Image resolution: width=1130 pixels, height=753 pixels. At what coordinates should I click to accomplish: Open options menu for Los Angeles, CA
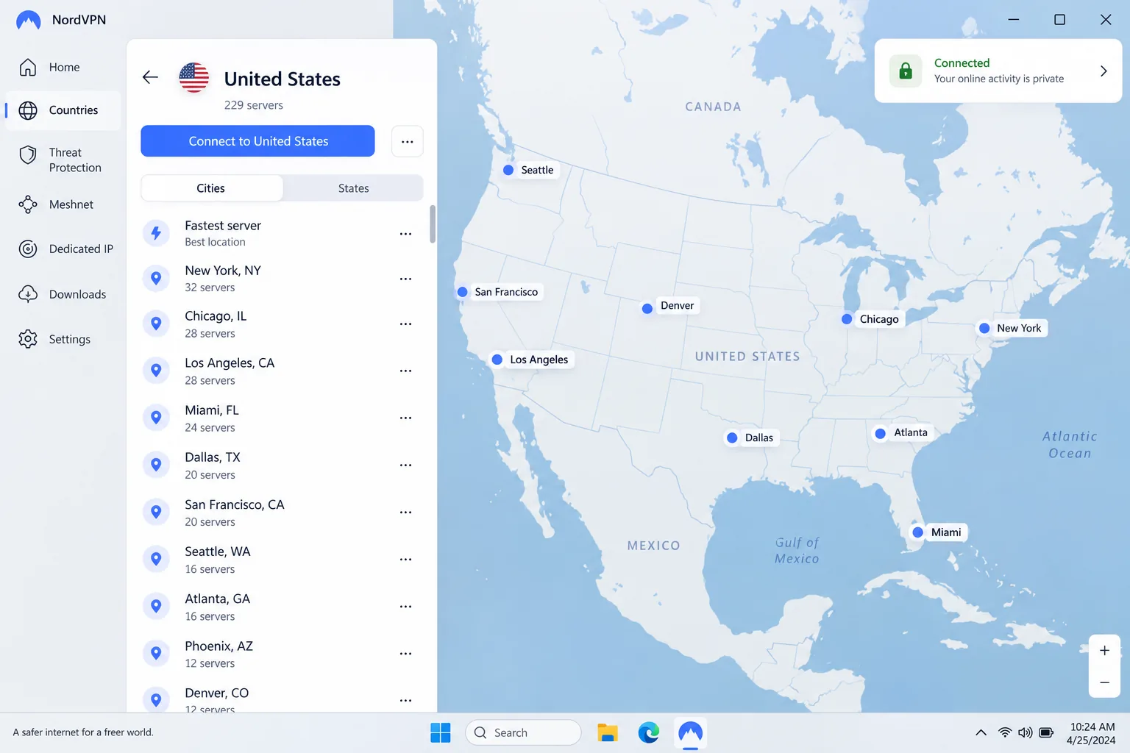click(405, 371)
